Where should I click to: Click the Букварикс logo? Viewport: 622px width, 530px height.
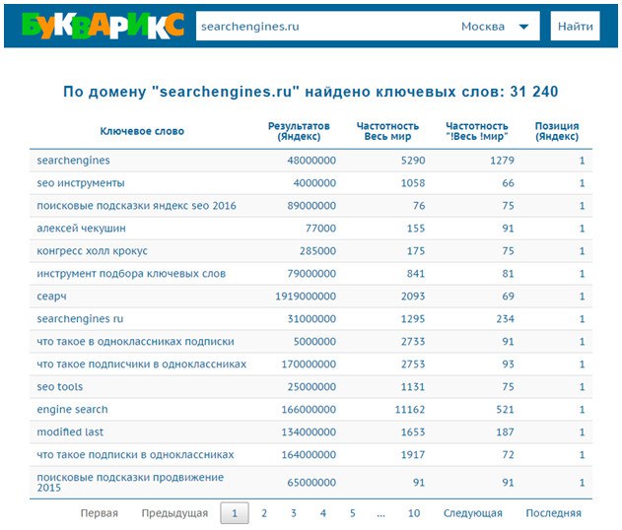tap(103, 26)
